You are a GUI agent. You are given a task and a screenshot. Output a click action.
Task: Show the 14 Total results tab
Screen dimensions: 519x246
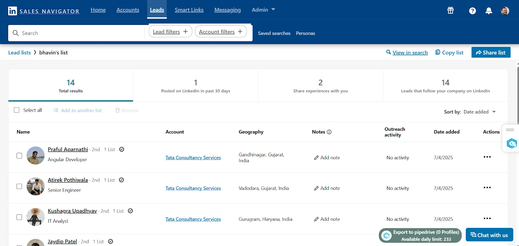pos(71,85)
